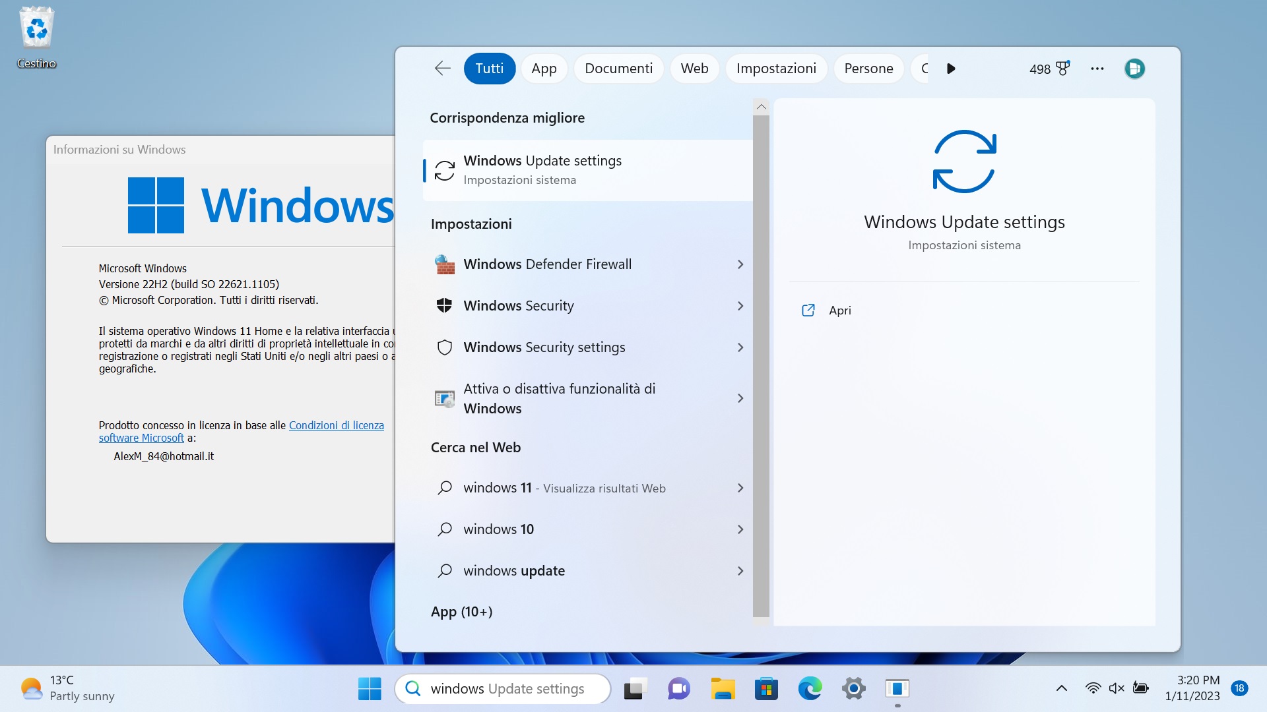Expand Windows Security settings chevron
Image resolution: width=1267 pixels, height=712 pixels.
(740, 347)
